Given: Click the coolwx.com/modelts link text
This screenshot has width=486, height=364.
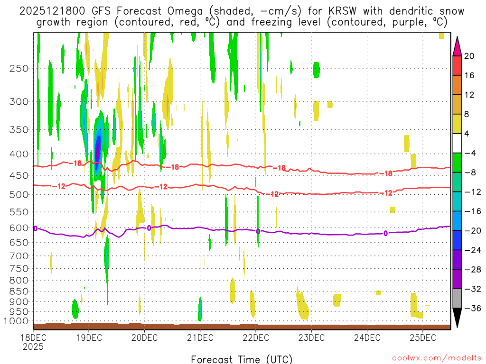Looking at the screenshot, I should (437, 358).
